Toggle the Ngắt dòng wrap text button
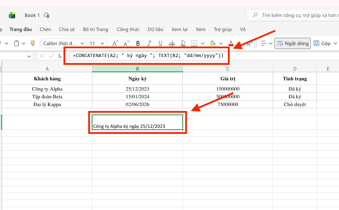Viewport: 339px width, 210px height. coord(292,43)
